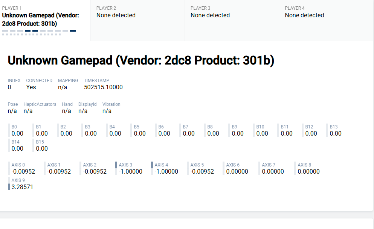Select the Player 1 gamepad tab
374x229 pixels.
tap(45, 20)
